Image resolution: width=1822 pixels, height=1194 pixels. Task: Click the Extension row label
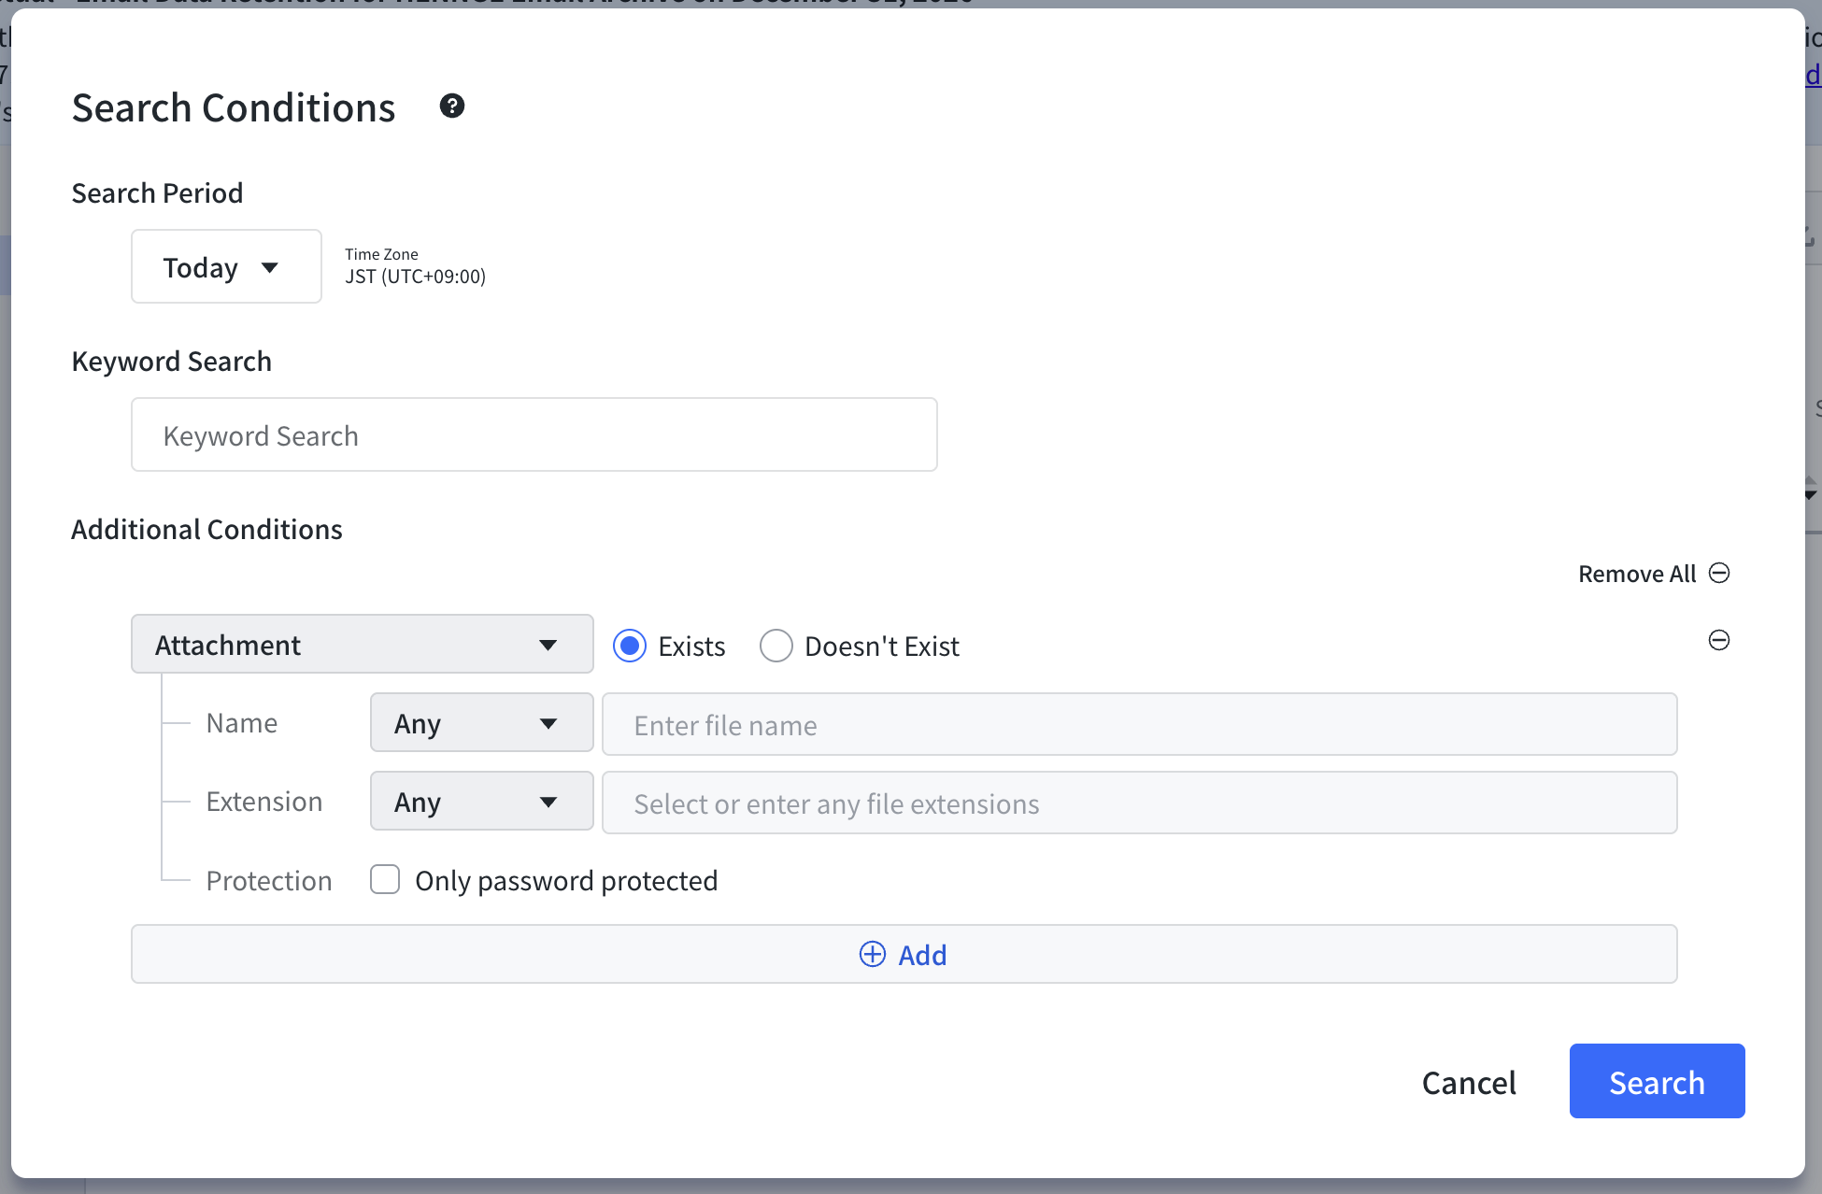264,802
